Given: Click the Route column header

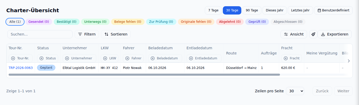Looking at the screenshot, I should click(x=231, y=53).
